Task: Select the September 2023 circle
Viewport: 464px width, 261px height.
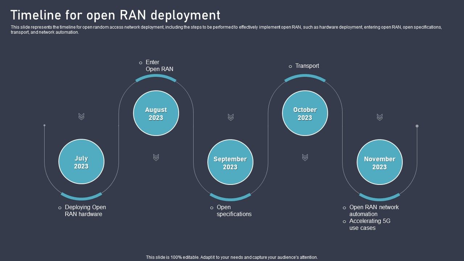Action: 230,162
